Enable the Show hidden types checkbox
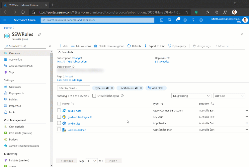 [94, 96]
